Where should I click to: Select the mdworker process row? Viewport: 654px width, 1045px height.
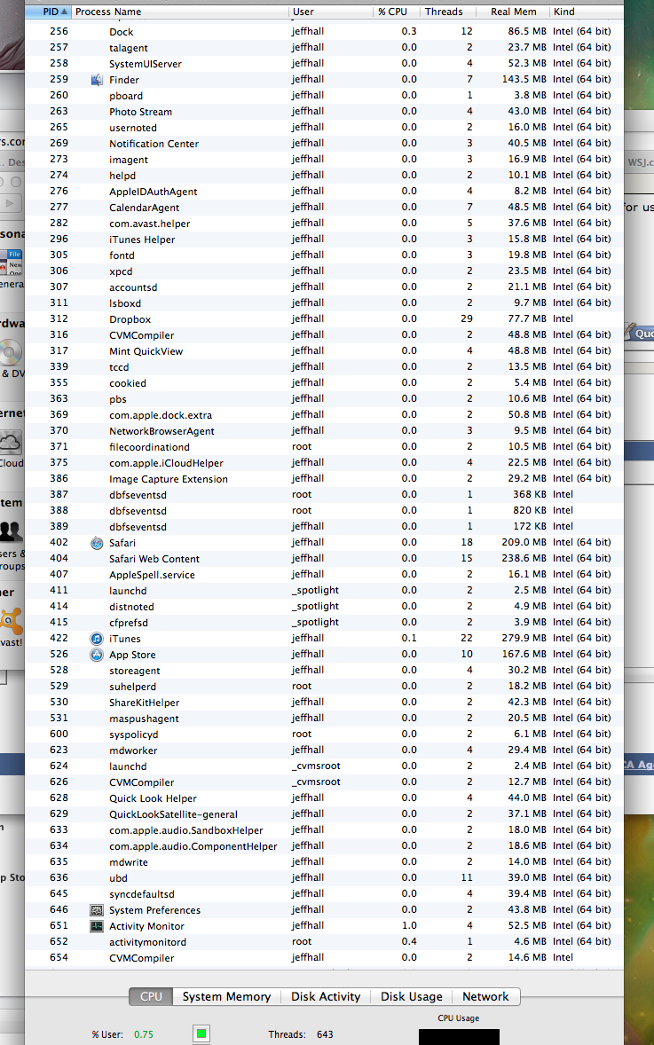click(x=324, y=750)
